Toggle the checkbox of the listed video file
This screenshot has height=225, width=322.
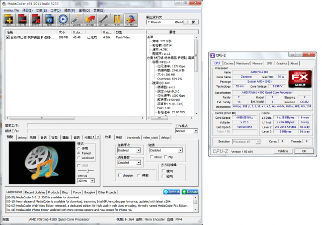coord(8,37)
